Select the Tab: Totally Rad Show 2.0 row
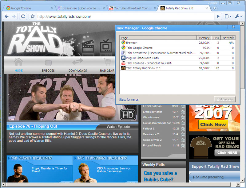246x188 pixels. pyautogui.click(x=177, y=68)
